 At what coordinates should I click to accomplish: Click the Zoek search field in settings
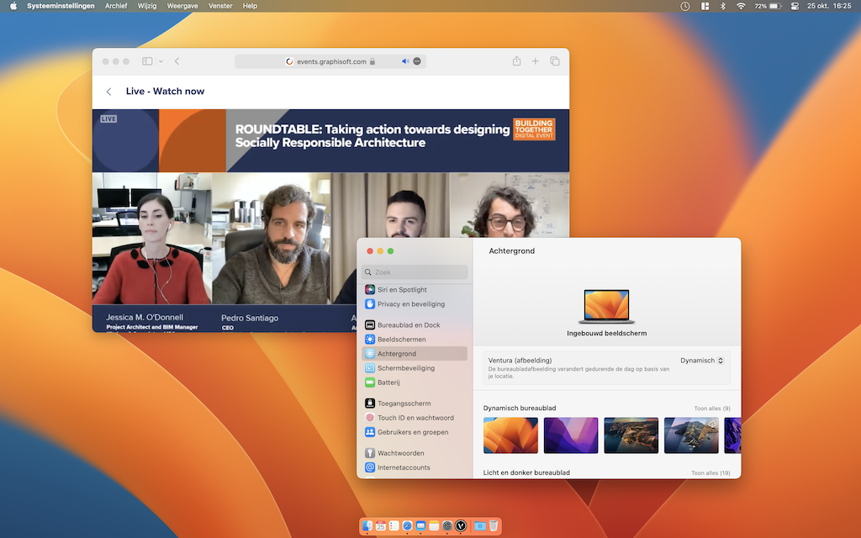pyautogui.click(x=415, y=272)
